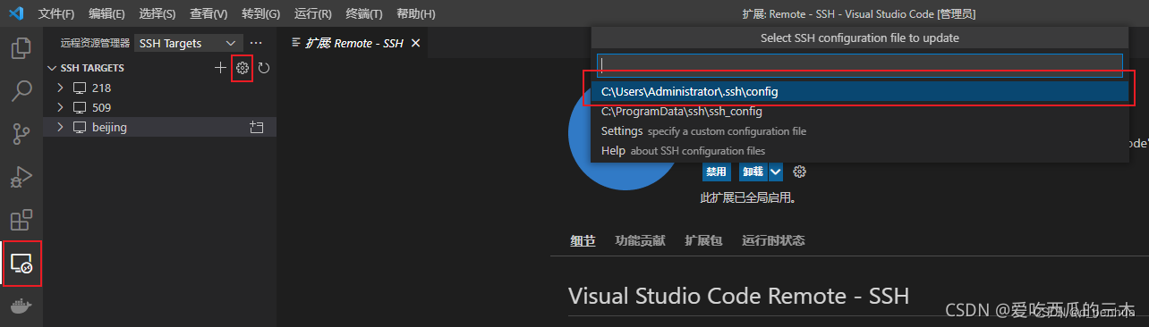1149x327 pixels.
Task: Open SSH config file via gear icon
Action: pyautogui.click(x=242, y=68)
